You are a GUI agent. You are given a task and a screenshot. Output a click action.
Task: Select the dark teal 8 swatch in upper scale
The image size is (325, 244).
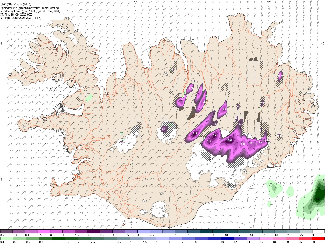[206, 231]
